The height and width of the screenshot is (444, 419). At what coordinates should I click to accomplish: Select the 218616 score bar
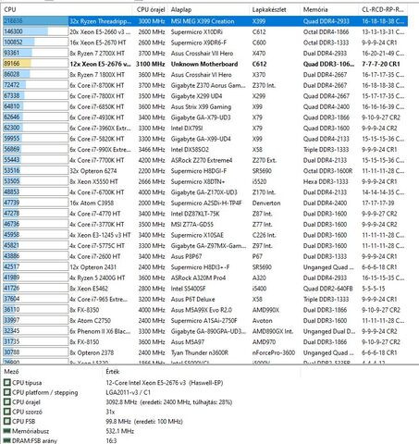35,21
